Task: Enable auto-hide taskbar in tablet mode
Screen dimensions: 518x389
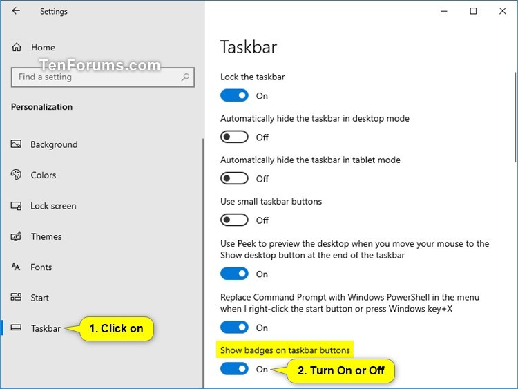Action: 234,178
